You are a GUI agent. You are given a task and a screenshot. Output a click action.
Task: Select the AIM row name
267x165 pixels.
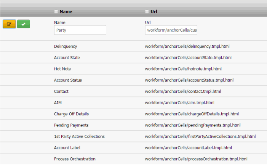pos(58,103)
